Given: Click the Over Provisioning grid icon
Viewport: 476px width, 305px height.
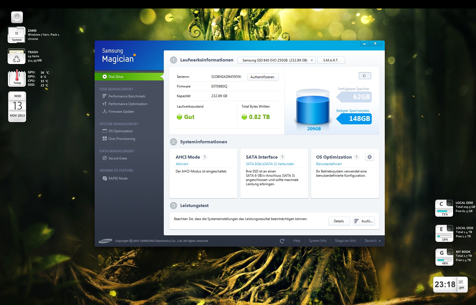Looking at the screenshot, I should tap(105, 139).
